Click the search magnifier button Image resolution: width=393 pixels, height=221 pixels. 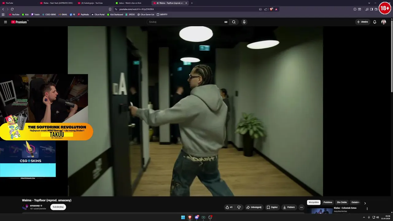click(234, 22)
